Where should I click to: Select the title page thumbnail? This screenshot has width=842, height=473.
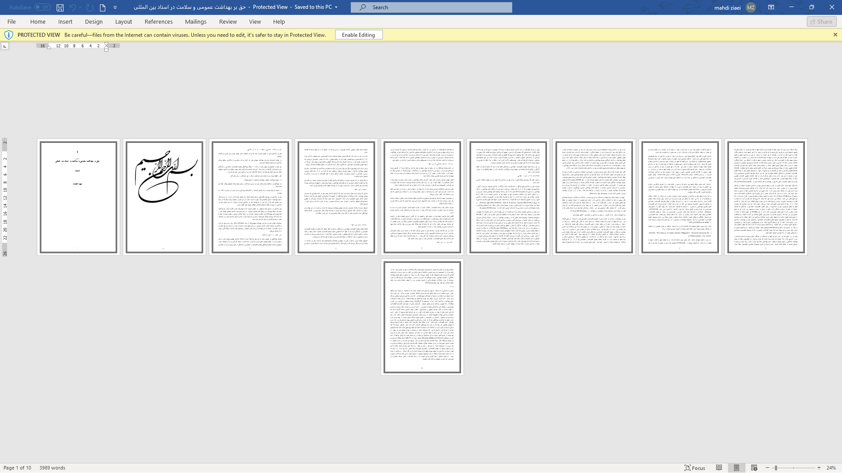pyautogui.click(x=78, y=197)
